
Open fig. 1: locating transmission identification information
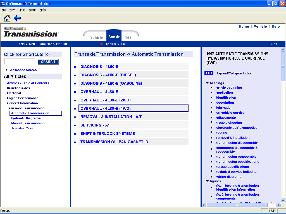pyautogui.click(x=237, y=188)
